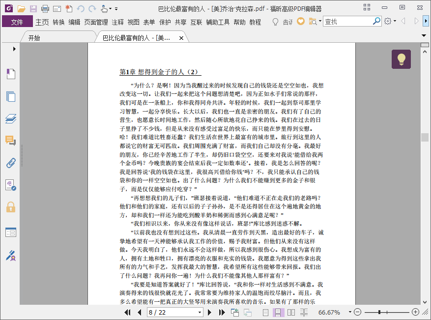
Task: Open the Layers panel icon in sidebar
Action: point(11,119)
